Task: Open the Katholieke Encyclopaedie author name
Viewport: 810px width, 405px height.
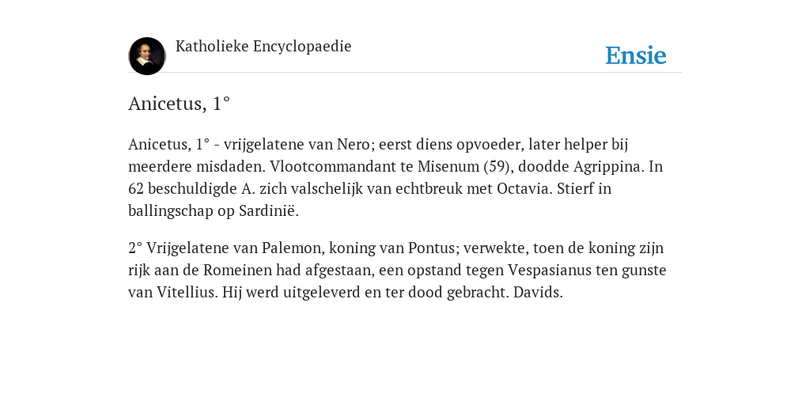Action: coord(263,47)
